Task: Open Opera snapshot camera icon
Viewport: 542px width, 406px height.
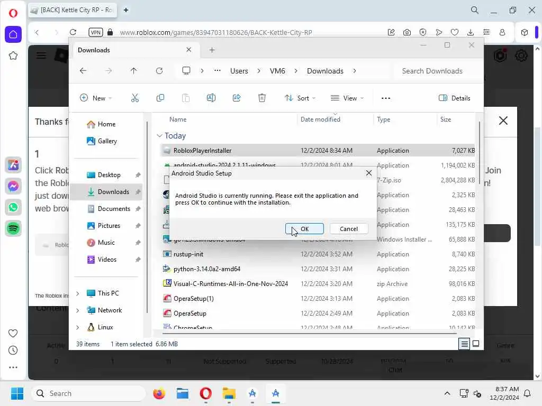Action: pos(407,32)
